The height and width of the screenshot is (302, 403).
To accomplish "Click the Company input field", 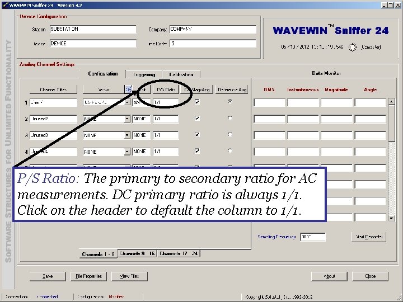I will 213,29.
